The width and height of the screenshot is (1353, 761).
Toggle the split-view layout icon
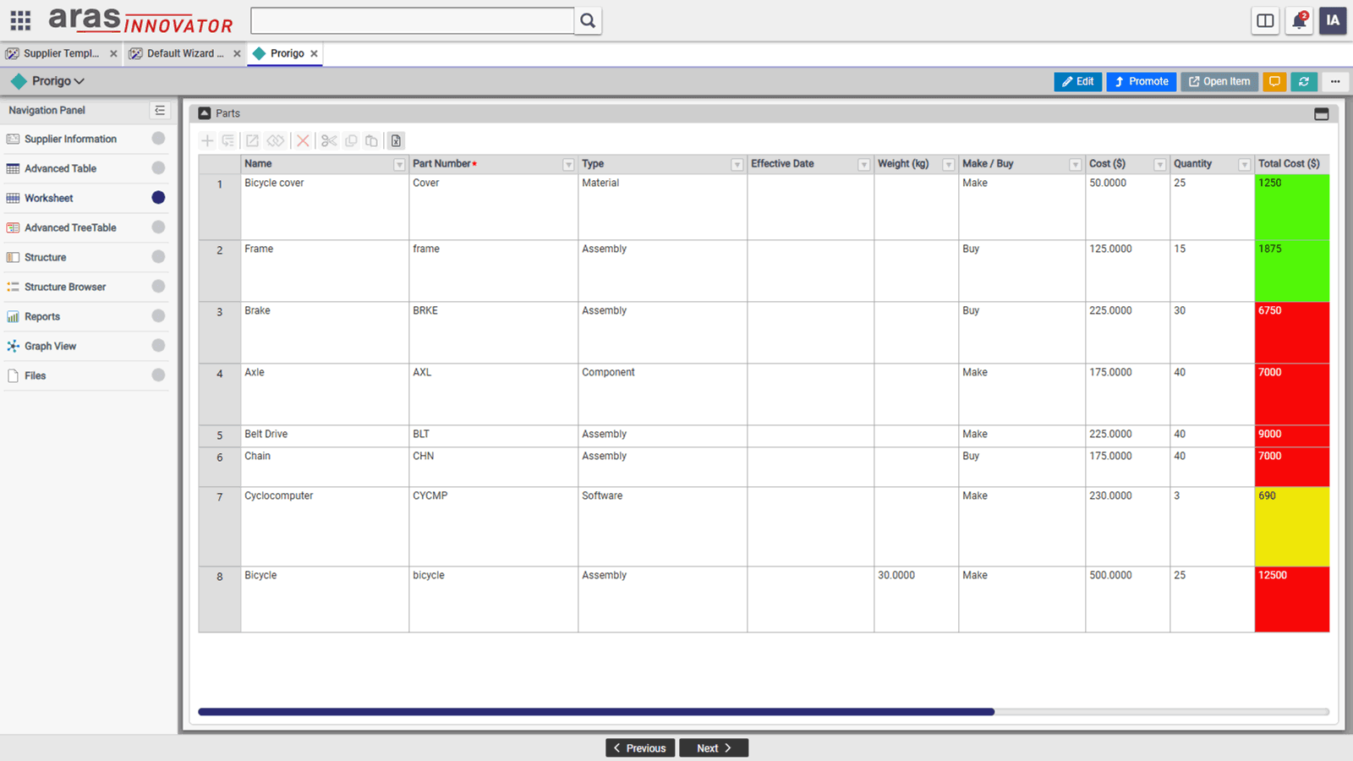[1265, 20]
